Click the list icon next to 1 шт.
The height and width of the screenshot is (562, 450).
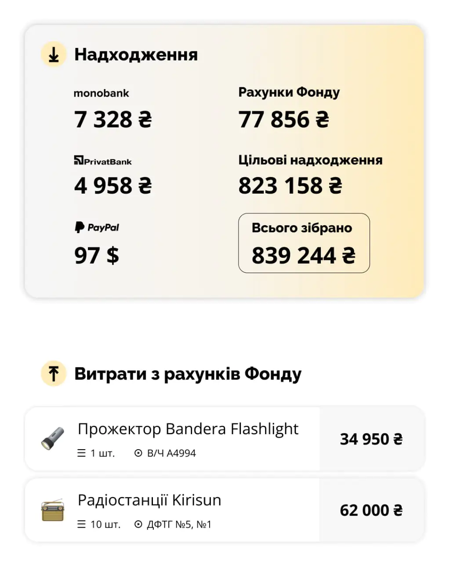tap(81, 453)
